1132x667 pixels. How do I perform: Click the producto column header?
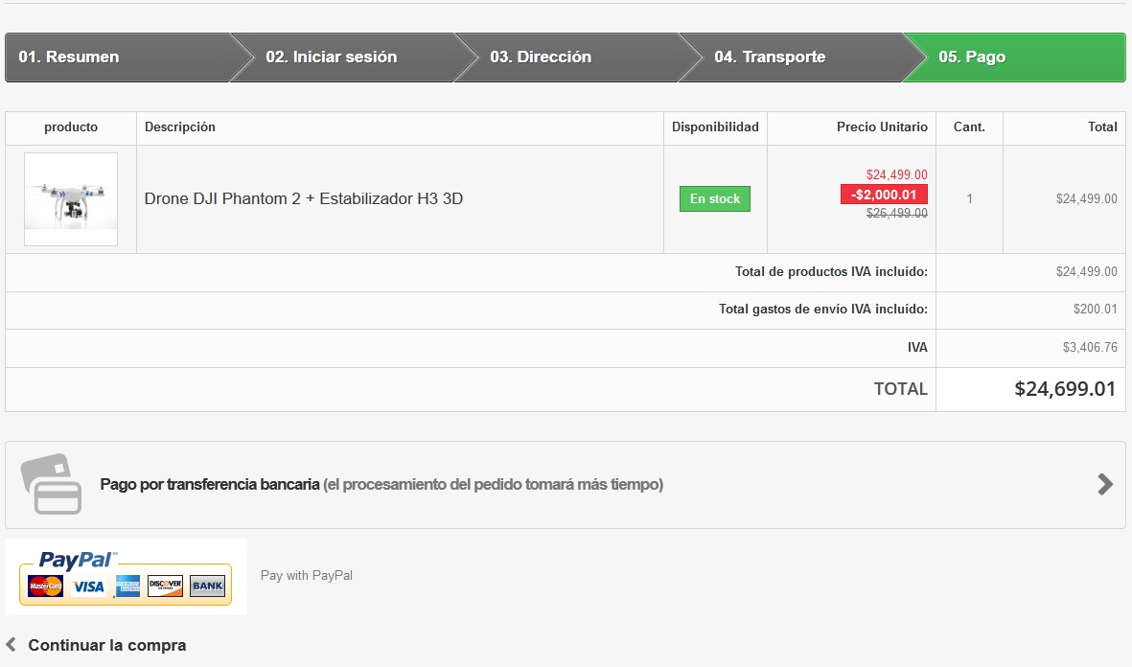71,127
